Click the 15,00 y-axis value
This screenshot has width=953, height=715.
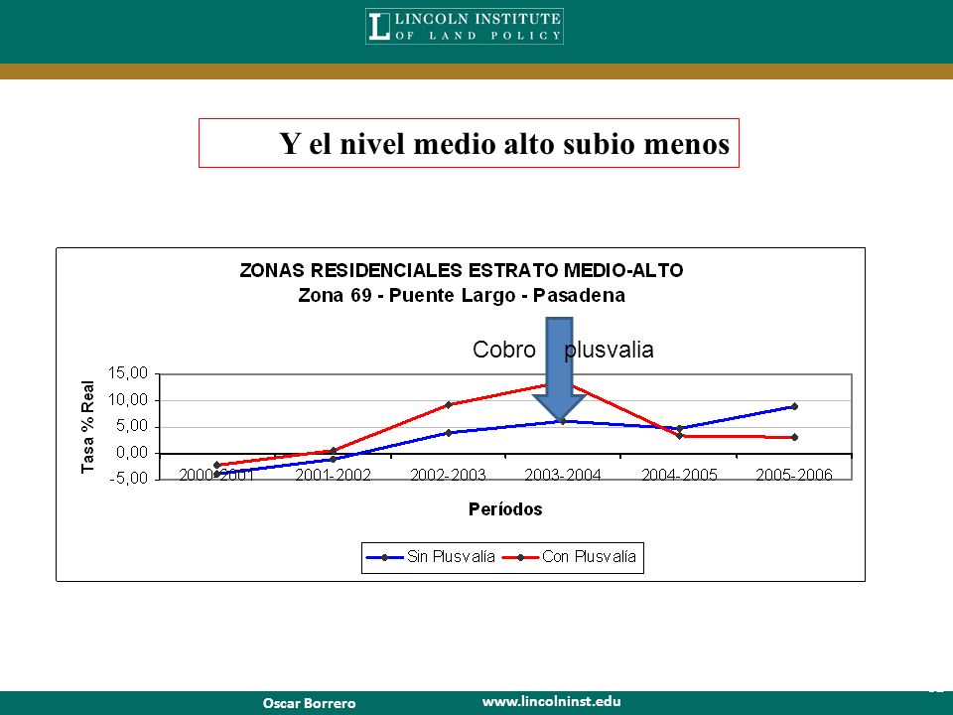pyautogui.click(x=128, y=373)
